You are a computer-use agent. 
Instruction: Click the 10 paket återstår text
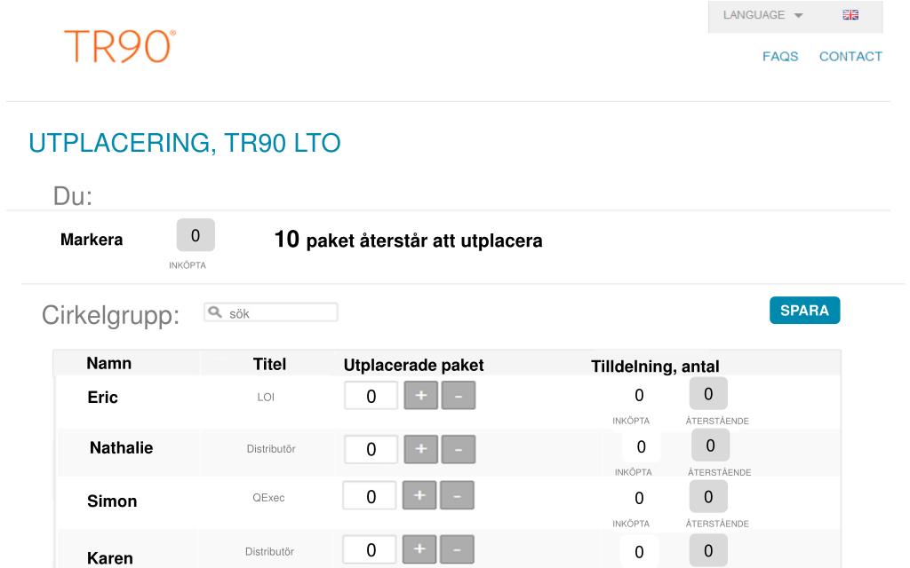408,240
